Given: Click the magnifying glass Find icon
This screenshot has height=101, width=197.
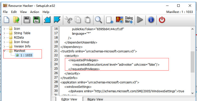Looking at the screenshot, I should pos(98,20).
